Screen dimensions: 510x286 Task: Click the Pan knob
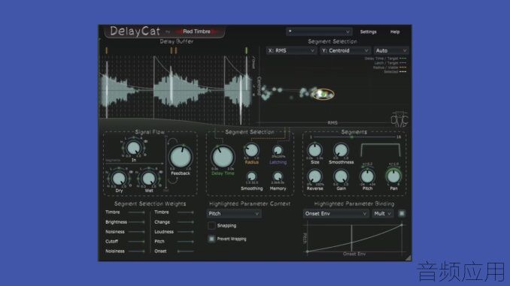tap(393, 176)
